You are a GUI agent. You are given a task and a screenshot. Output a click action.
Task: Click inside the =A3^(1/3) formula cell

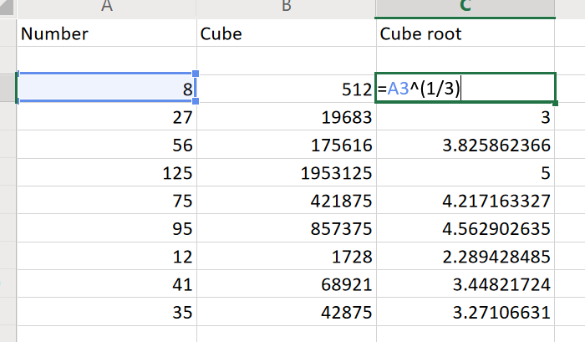point(465,88)
